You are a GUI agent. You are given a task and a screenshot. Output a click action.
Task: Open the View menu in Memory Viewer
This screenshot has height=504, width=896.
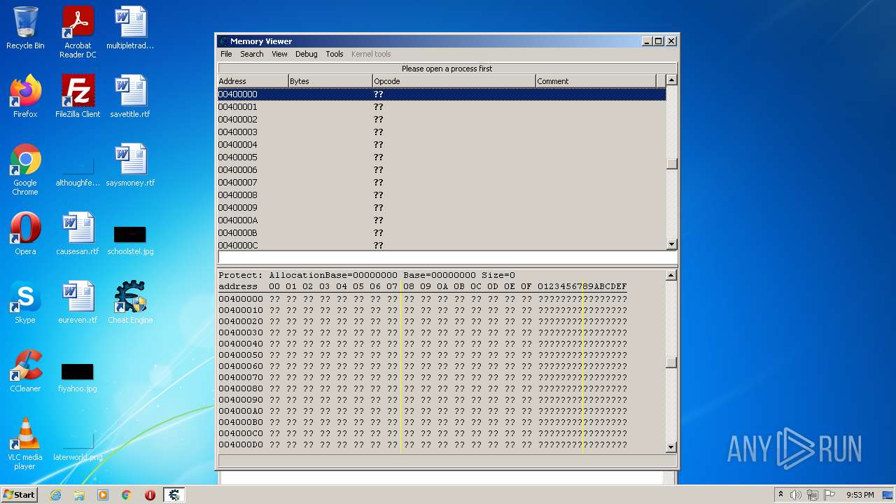[279, 54]
